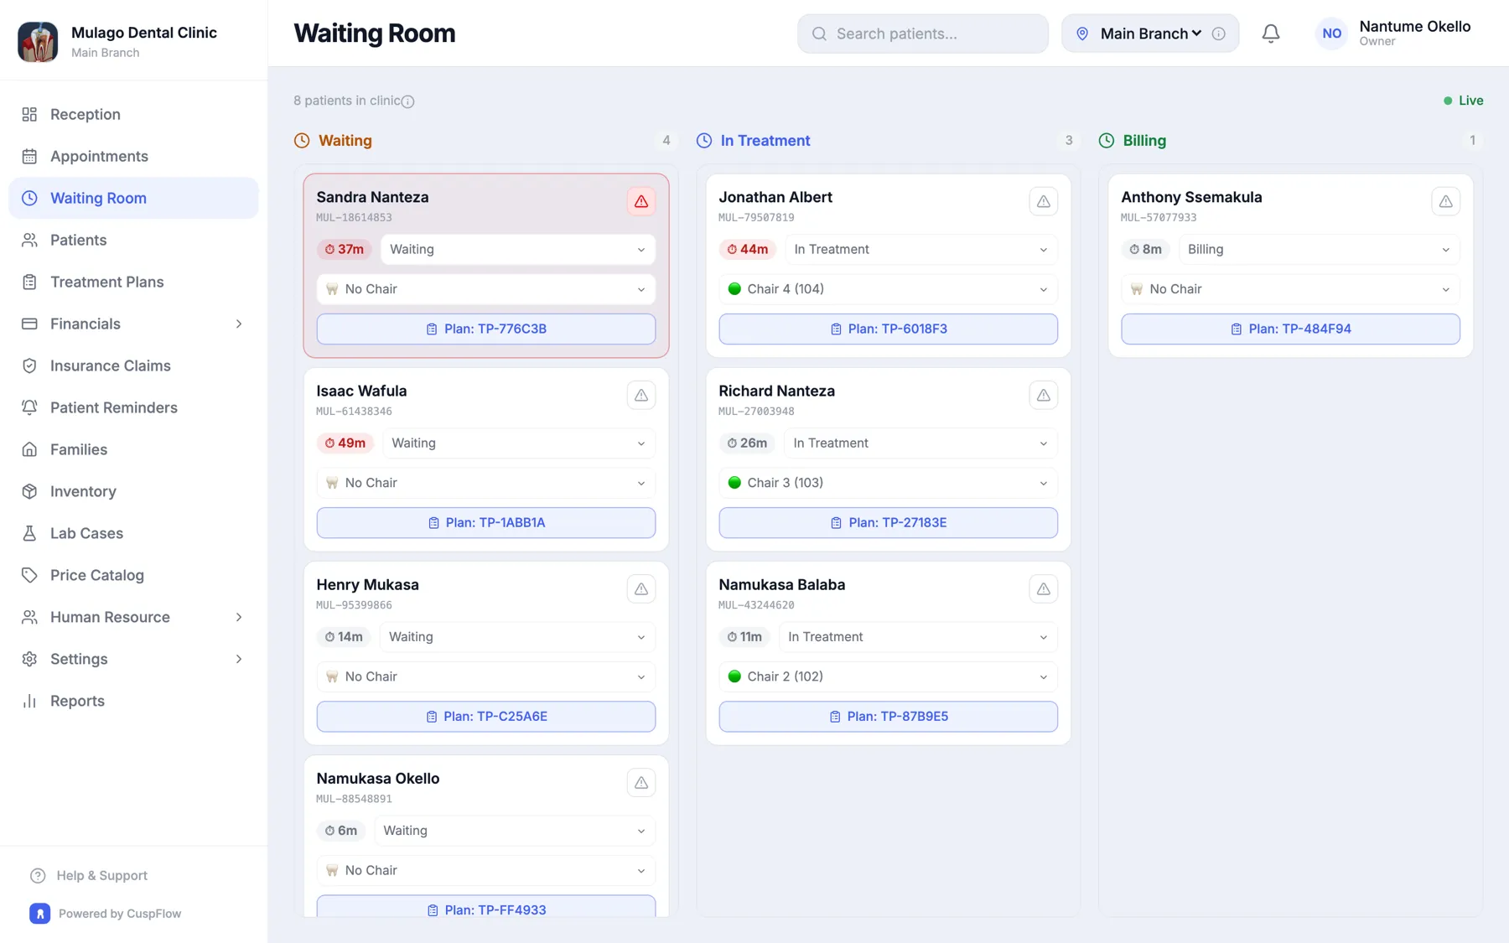Click the info icon next to Main Branch
The height and width of the screenshot is (943, 1509).
point(1218,34)
